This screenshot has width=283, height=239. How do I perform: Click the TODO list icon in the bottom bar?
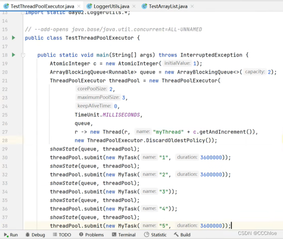click(x=55, y=235)
